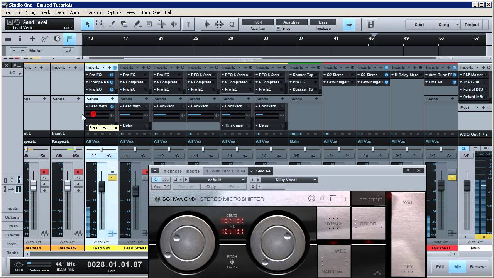Click the bar 33 position on ruler
The image size is (494, 278).
(x=266, y=38)
